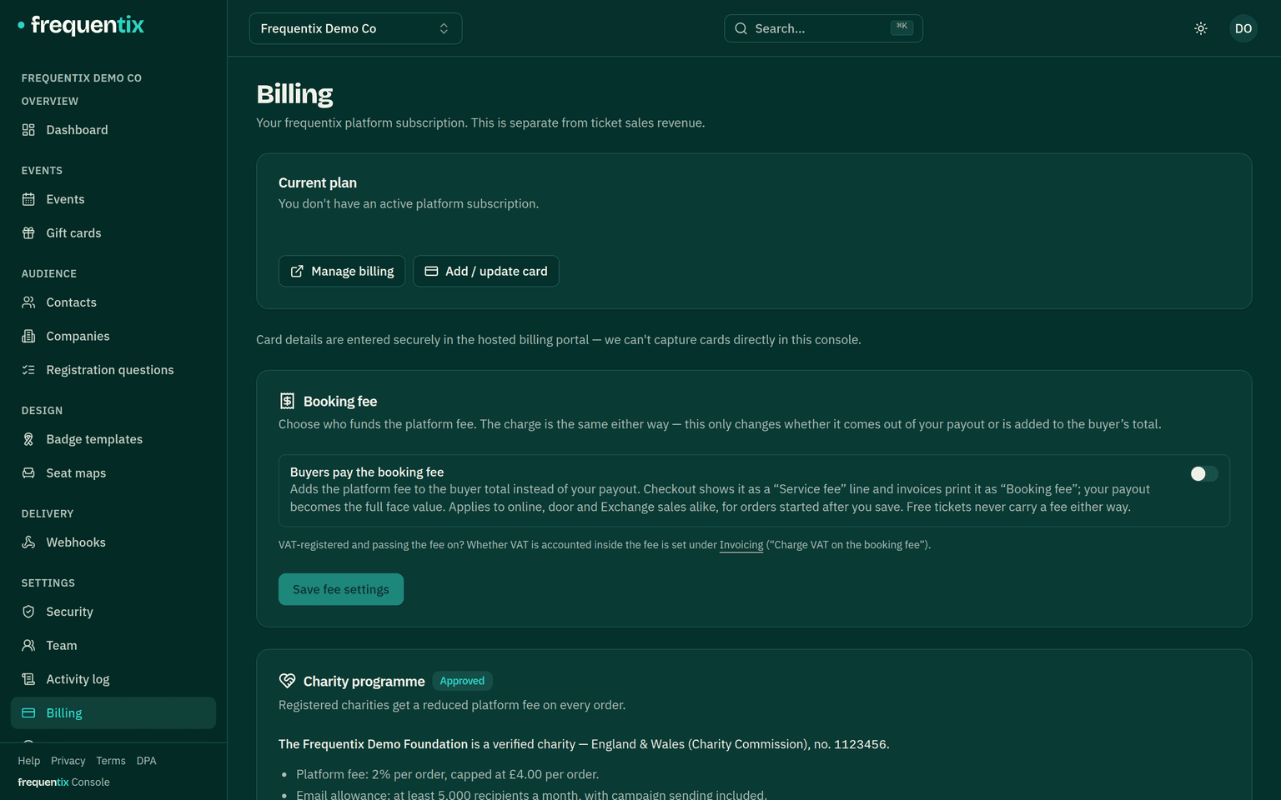1281x800 pixels.
Task: Click the Companies building icon
Action: pyautogui.click(x=28, y=336)
